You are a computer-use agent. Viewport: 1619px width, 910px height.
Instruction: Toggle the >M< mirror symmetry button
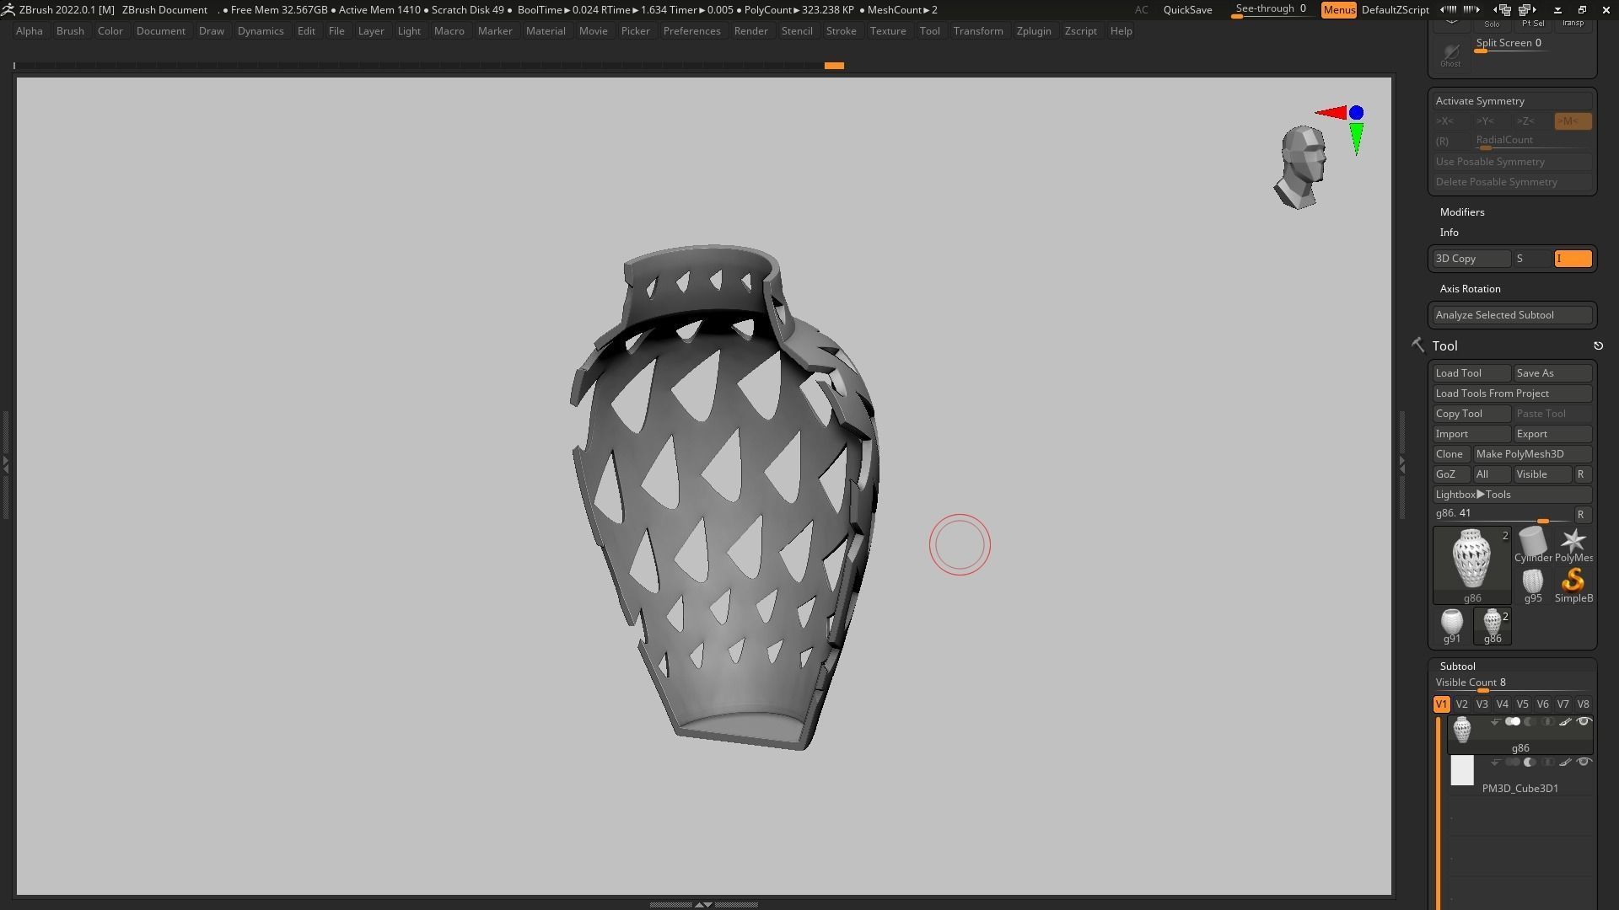point(1573,121)
